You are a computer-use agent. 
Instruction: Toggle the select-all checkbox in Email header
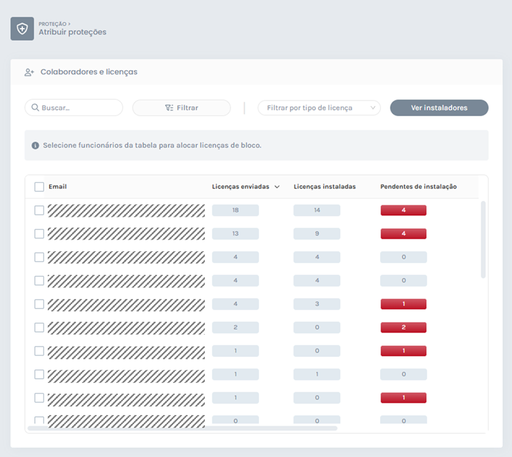coord(39,187)
